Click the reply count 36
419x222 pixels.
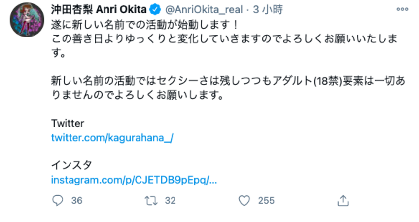pyautogui.click(x=76, y=201)
